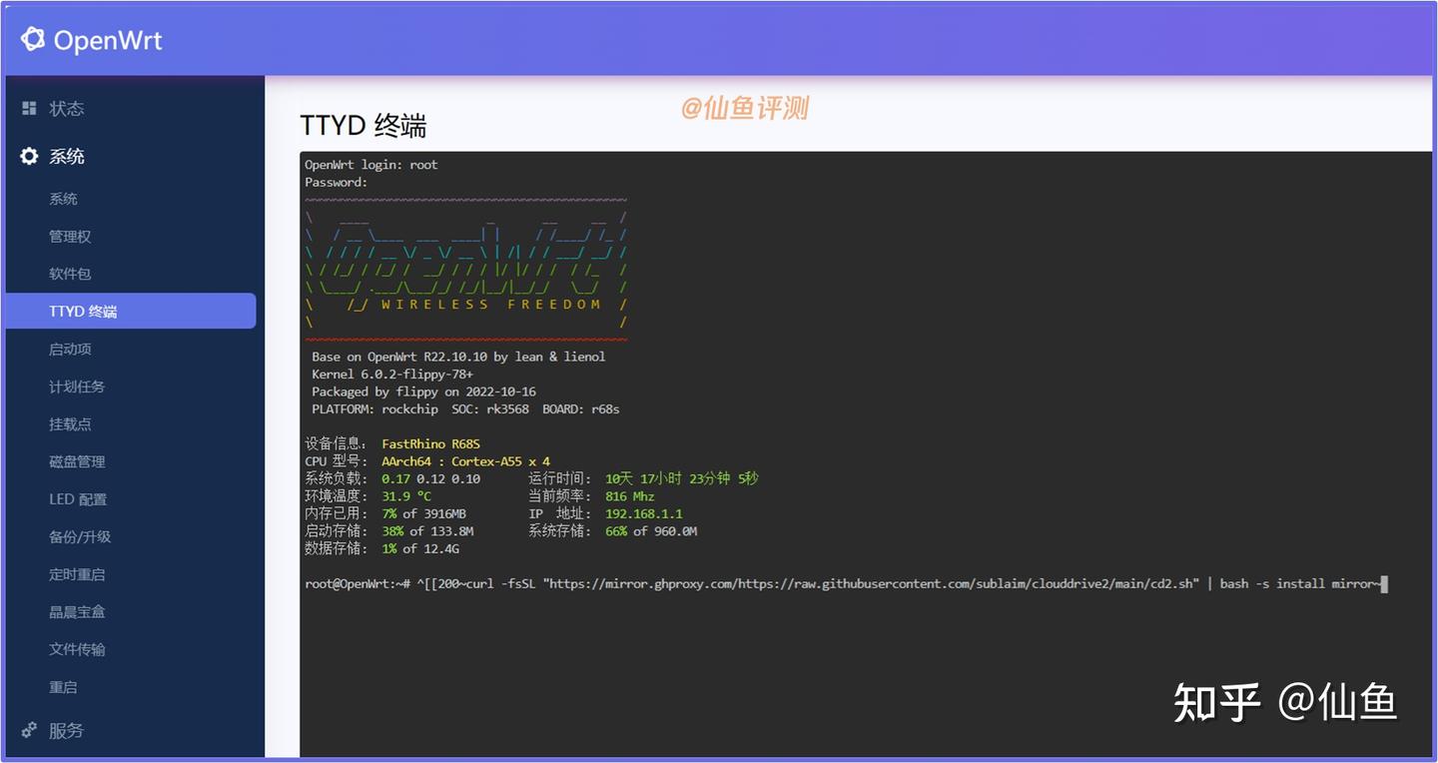Click the gear icon next to 系统
The width and height of the screenshot is (1438, 763).
(29, 156)
